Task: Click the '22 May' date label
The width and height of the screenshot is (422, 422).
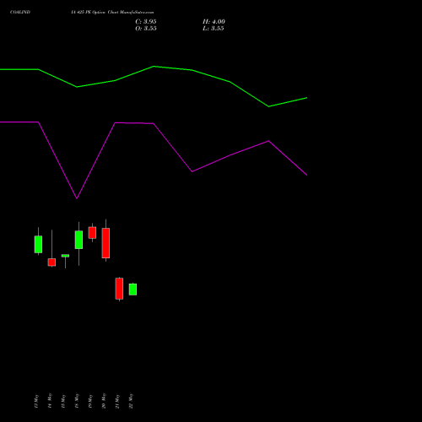Action: pos(131,401)
